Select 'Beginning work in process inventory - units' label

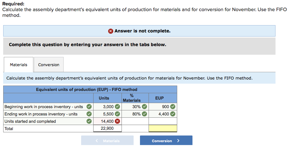click(x=44, y=107)
